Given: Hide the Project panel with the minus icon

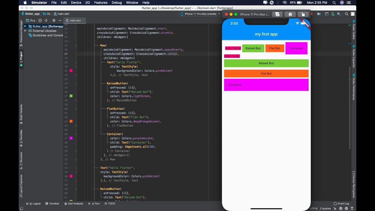Looking at the screenshot, I should (x=60, y=21).
